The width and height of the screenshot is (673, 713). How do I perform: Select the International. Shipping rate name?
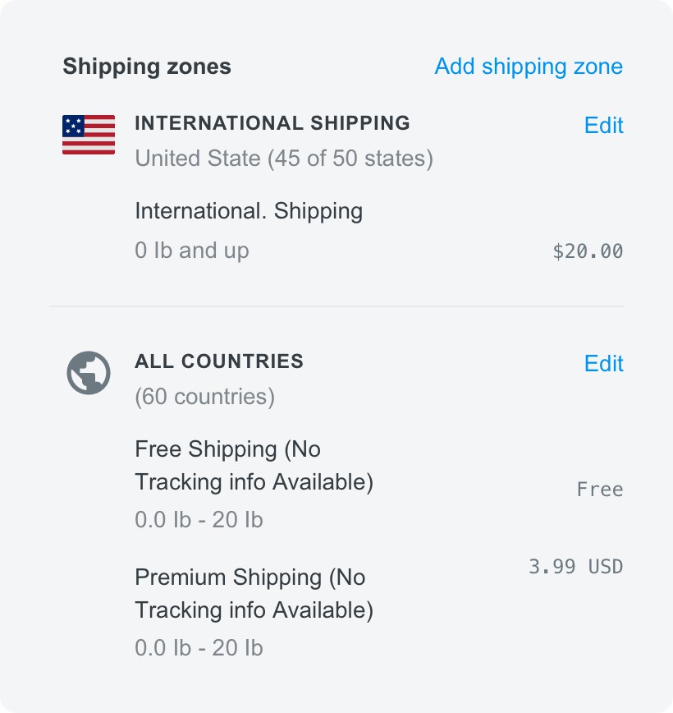tap(249, 211)
